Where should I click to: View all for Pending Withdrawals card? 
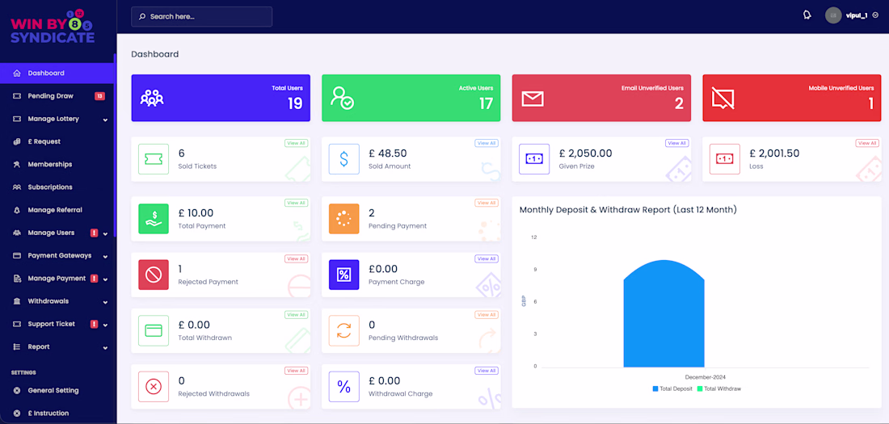[x=487, y=315]
